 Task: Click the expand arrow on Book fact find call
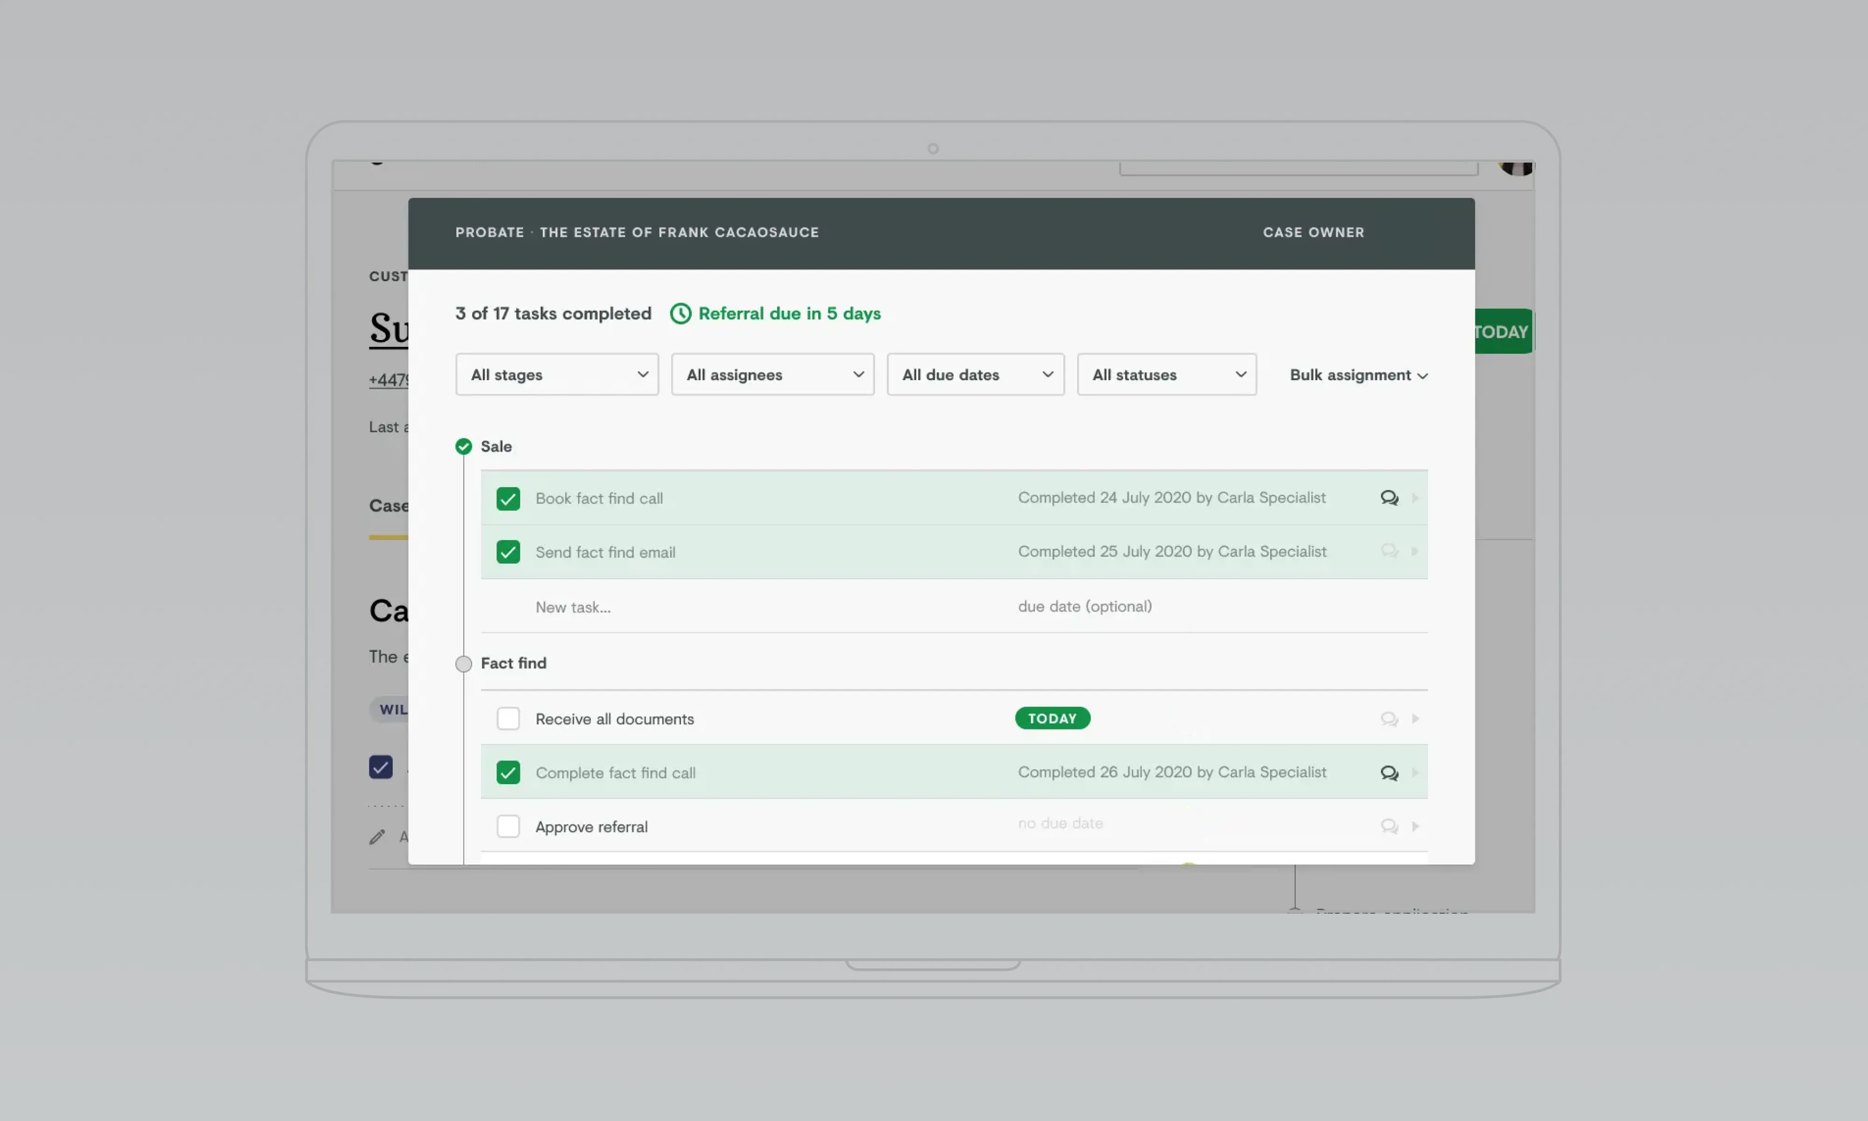[x=1415, y=498]
